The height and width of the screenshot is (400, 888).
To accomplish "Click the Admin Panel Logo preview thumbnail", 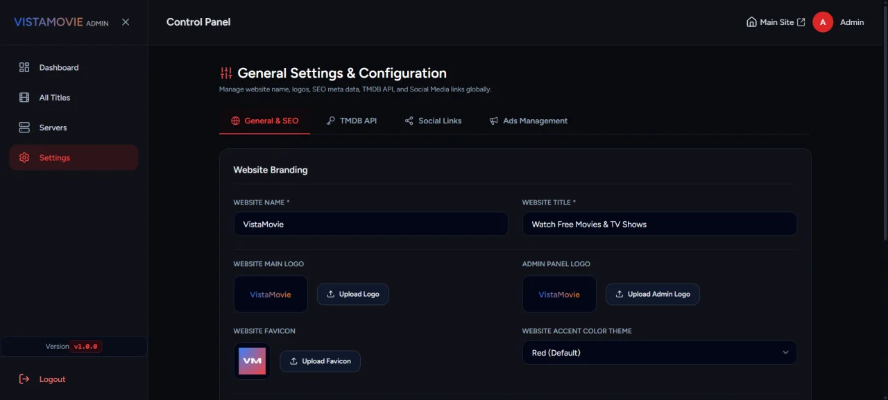I will coord(559,294).
